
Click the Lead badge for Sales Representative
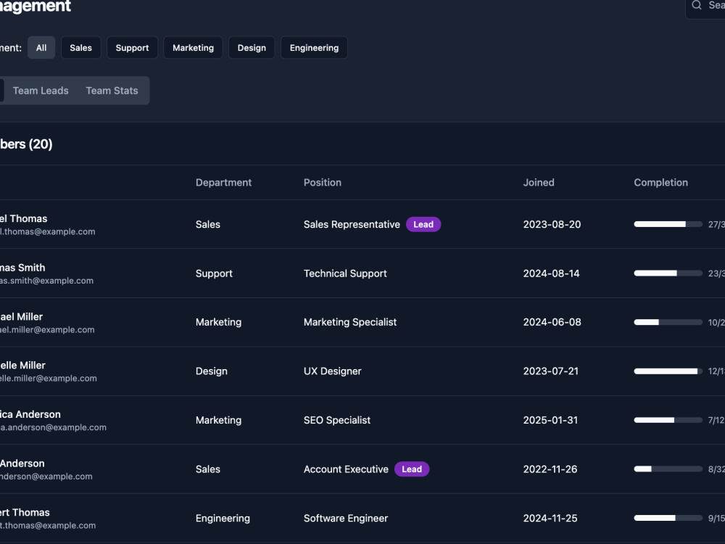pos(423,224)
